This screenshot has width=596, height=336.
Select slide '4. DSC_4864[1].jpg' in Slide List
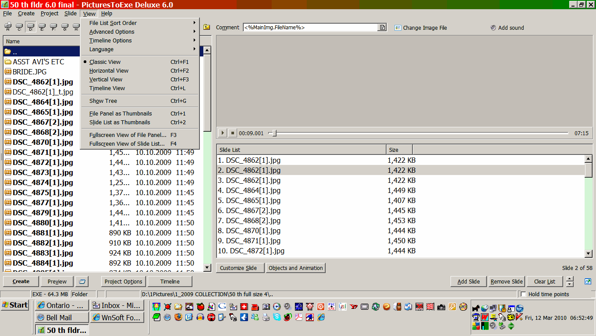click(x=401, y=190)
